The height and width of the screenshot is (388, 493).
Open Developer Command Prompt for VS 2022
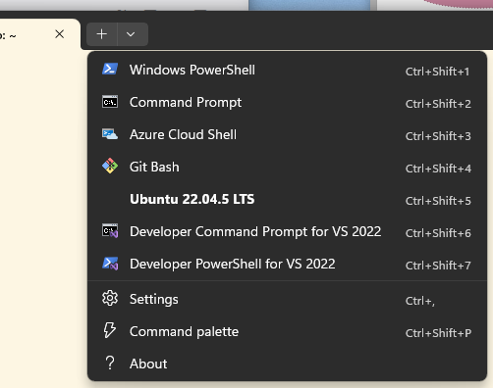coord(287,231)
